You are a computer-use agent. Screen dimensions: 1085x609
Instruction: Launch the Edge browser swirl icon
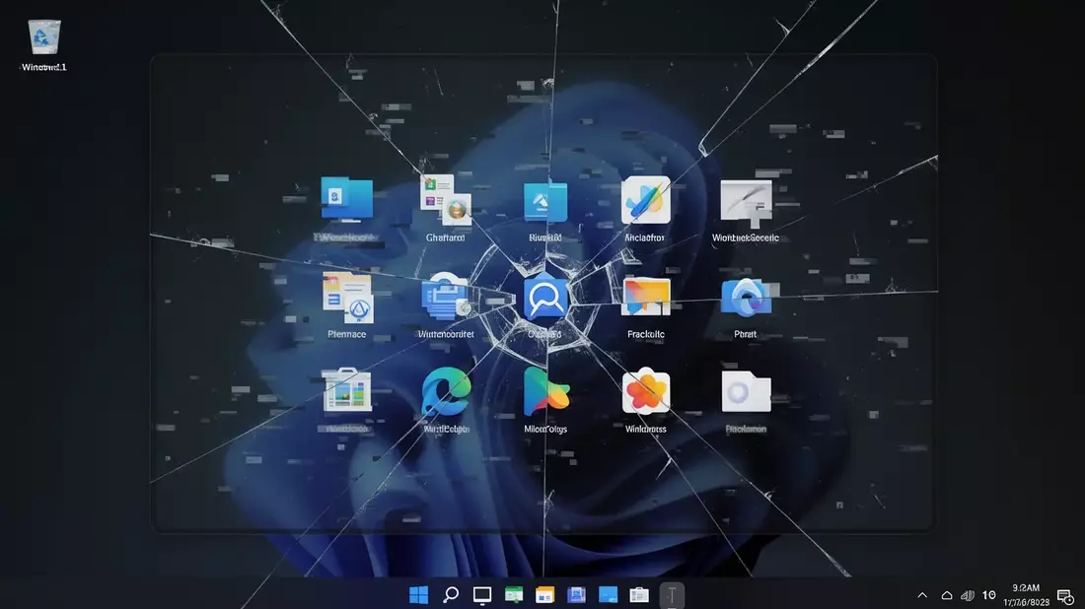(x=446, y=391)
